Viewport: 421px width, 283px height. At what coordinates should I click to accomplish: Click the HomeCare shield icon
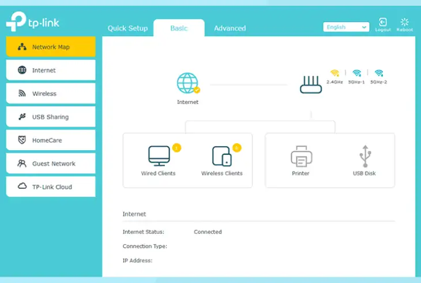(22, 140)
